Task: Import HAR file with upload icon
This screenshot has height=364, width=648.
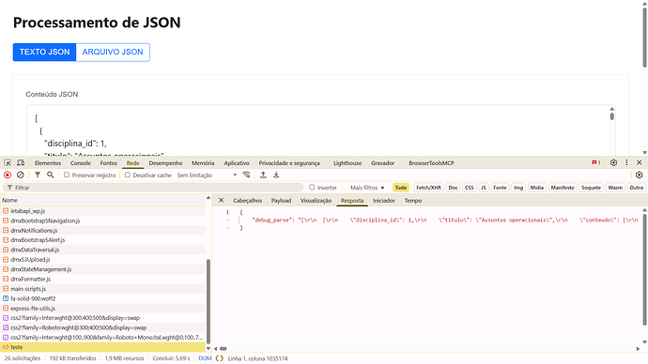Action: click(263, 175)
